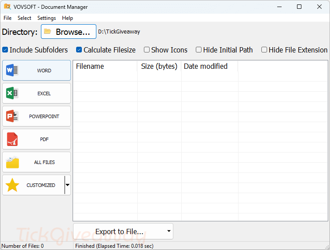Click the Word document icon
Screen dimensions: 330x250
(x=12, y=70)
